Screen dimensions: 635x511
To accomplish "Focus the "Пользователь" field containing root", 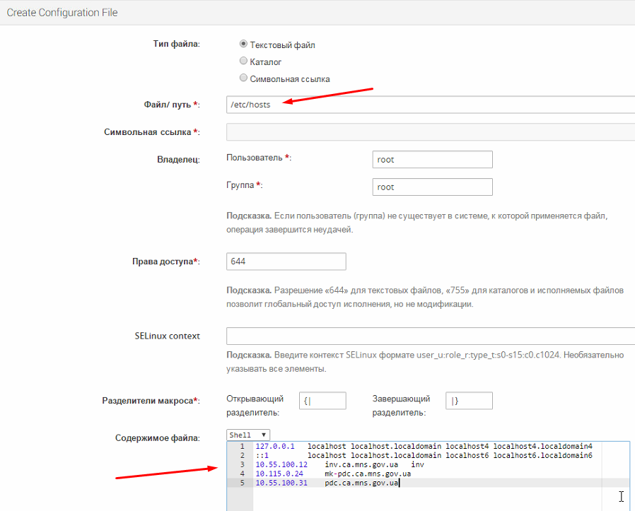I will 432,160.
